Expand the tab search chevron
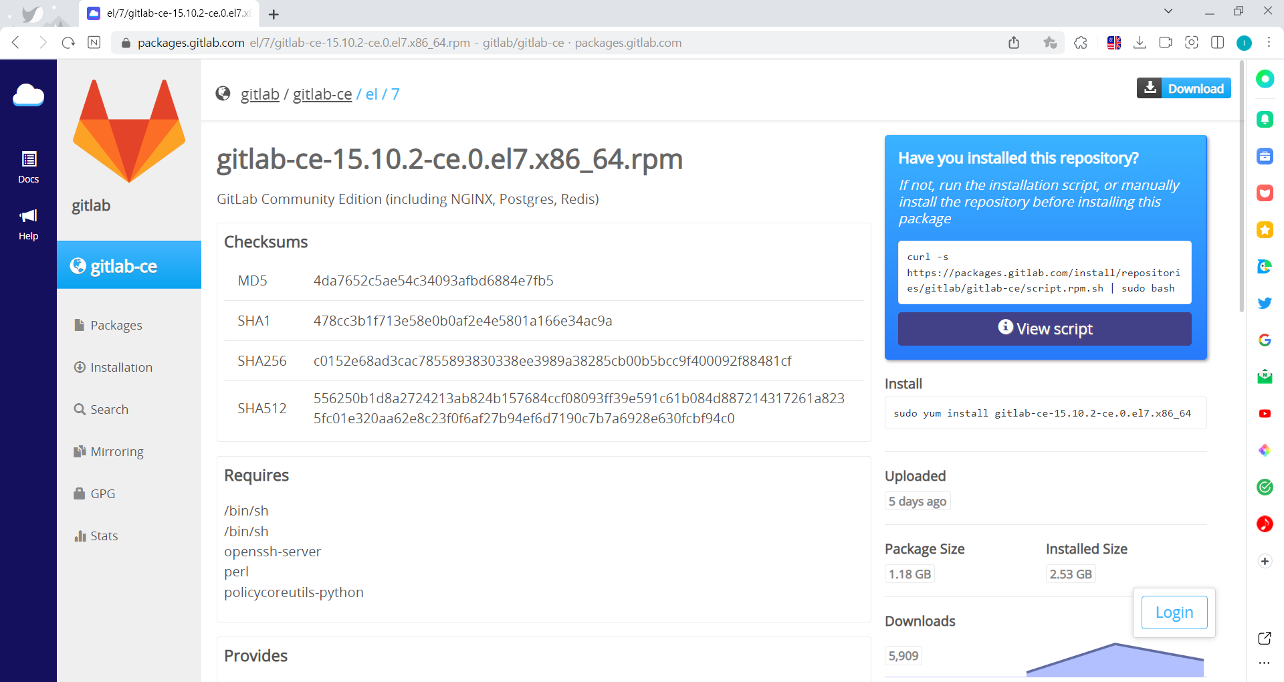 point(1168,11)
